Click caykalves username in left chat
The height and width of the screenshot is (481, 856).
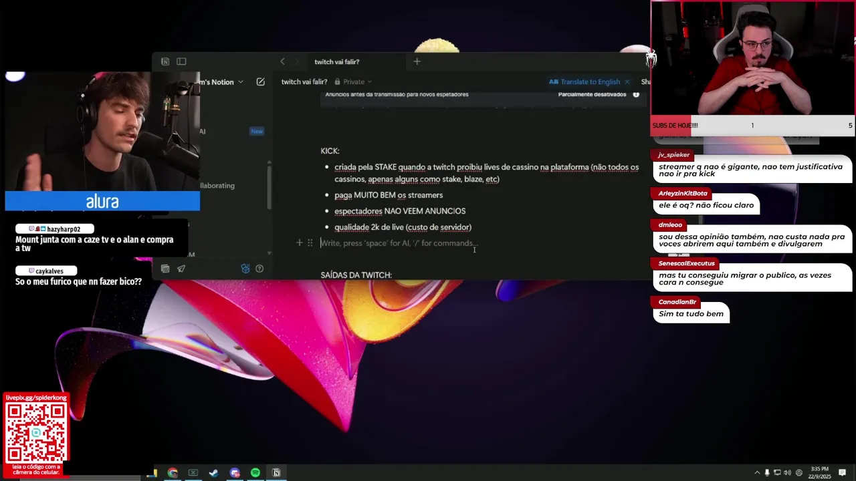49,271
